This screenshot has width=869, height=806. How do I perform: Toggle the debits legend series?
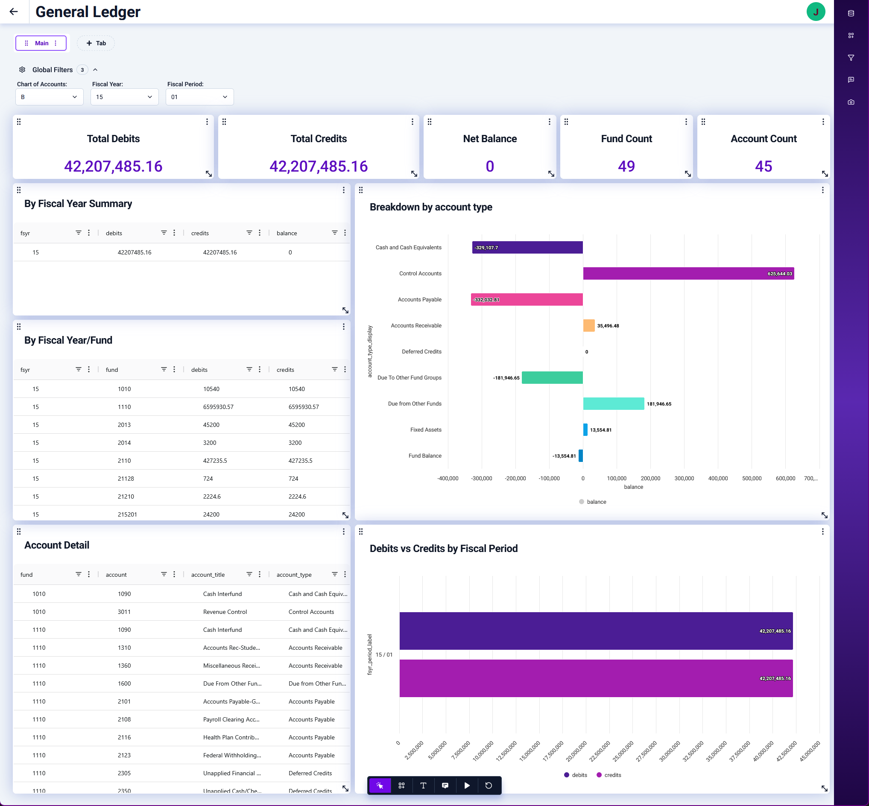coord(575,774)
